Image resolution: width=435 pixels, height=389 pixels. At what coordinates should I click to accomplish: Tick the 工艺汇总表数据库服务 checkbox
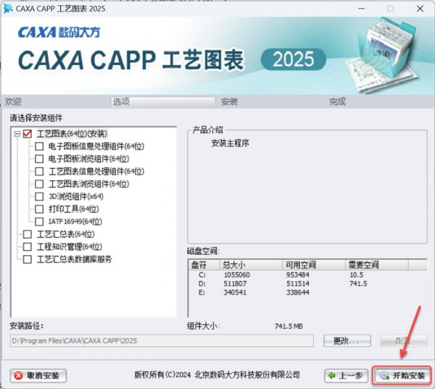pyautogui.click(x=28, y=259)
